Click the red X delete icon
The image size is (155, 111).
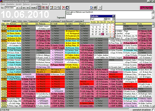click(64, 8)
